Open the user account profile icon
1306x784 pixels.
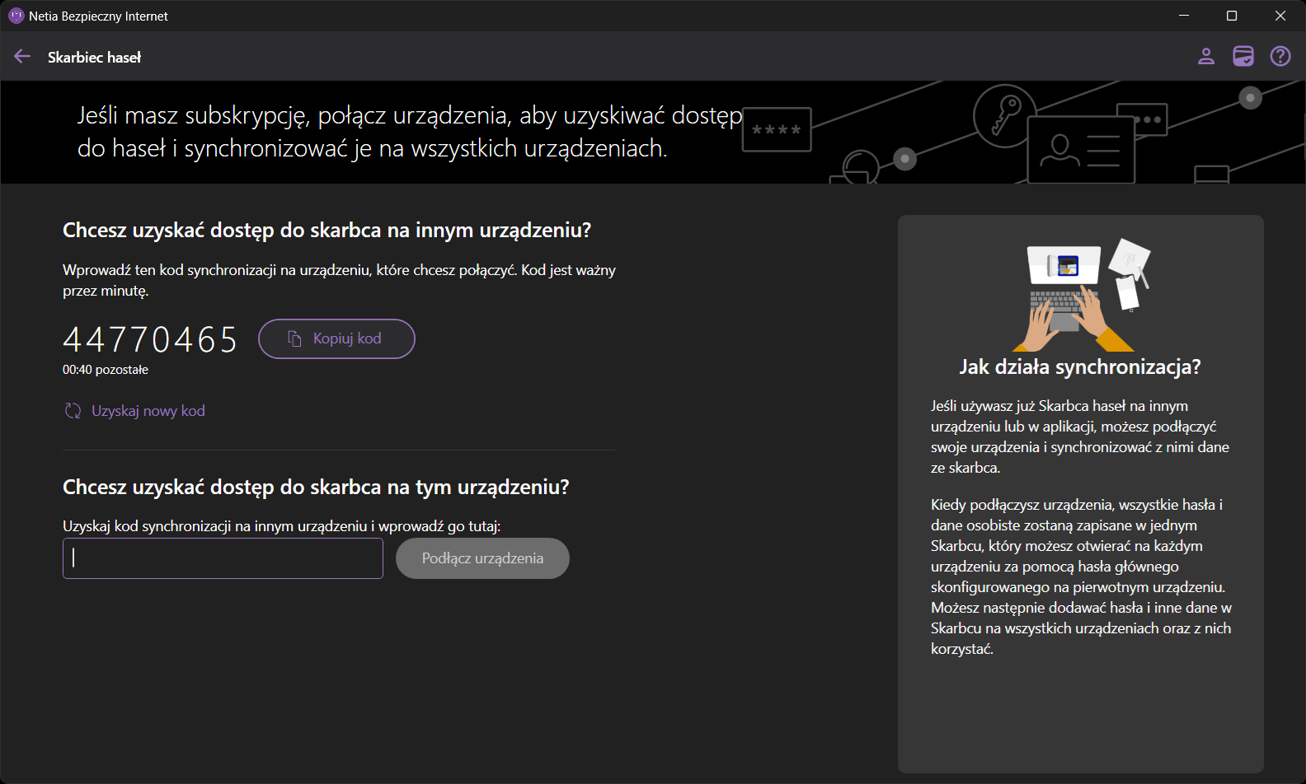tap(1205, 56)
